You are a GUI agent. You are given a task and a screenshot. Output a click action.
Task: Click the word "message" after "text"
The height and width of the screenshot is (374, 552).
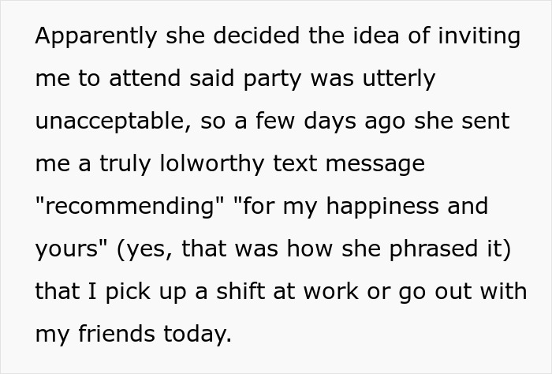375,164
